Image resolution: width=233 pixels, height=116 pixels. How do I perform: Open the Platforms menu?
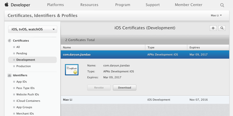[x=55, y=5]
